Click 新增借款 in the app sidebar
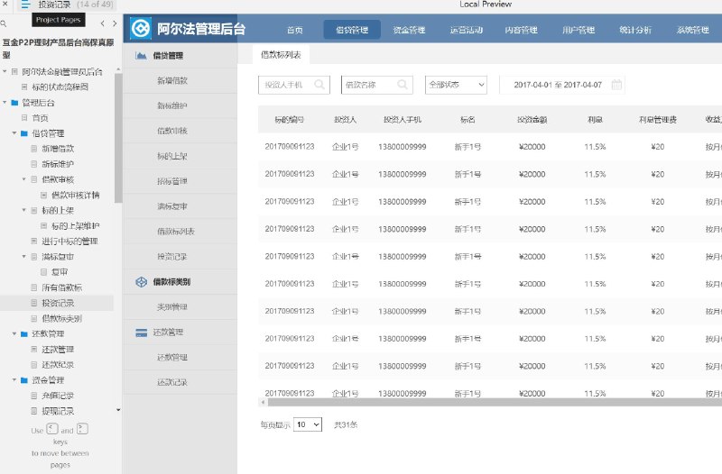This screenshot has height=474, width=722. coord(172,81)
